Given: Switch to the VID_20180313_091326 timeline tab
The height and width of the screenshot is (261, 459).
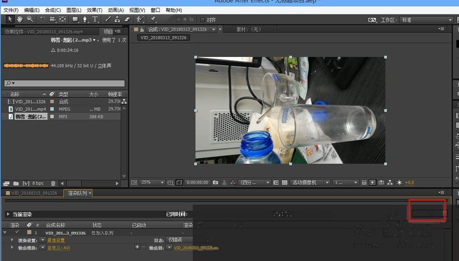Looking at the screenshot, I should [x=31, y=193].
